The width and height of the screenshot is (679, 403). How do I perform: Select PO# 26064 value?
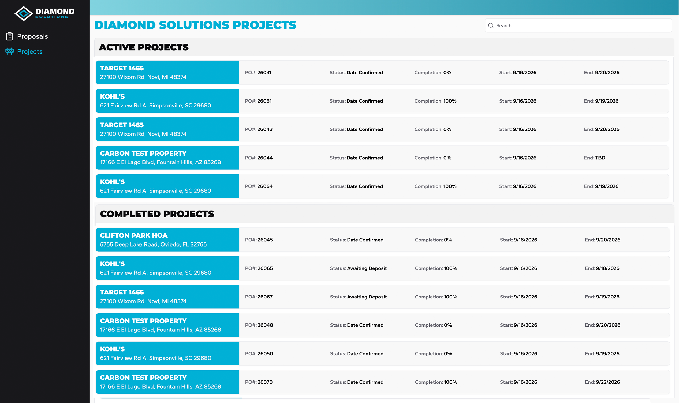[265, 186]
